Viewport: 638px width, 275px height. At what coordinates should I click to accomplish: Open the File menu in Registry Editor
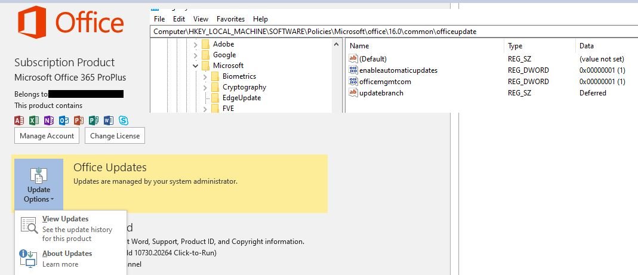(x=159, y=19)
